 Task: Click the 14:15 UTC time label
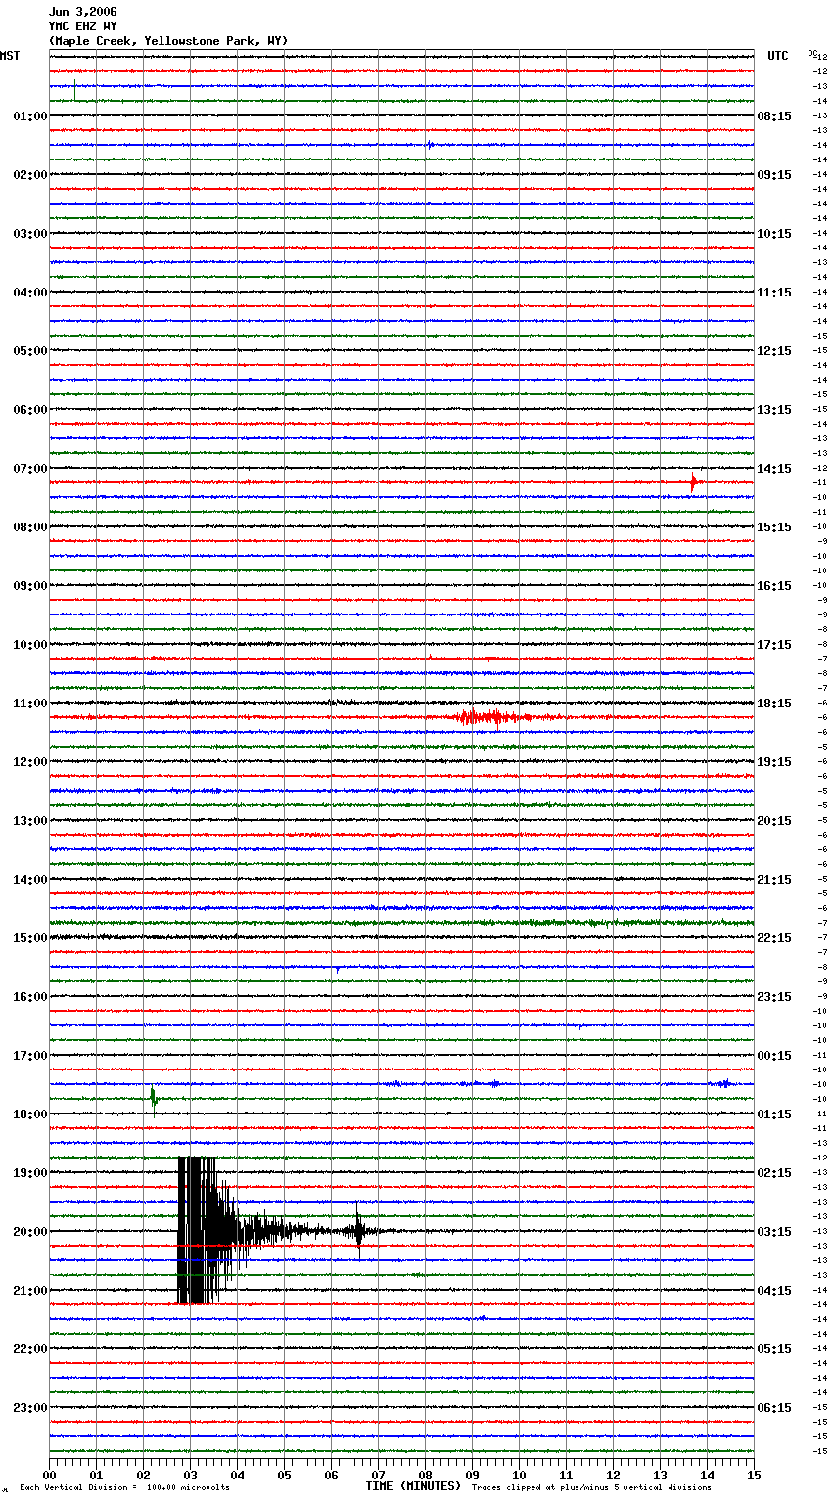774,469
